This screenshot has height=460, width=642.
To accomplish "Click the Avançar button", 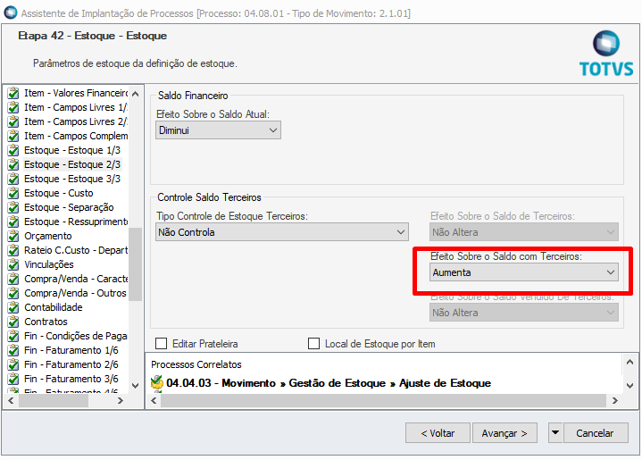I will (x=504, y=432).
